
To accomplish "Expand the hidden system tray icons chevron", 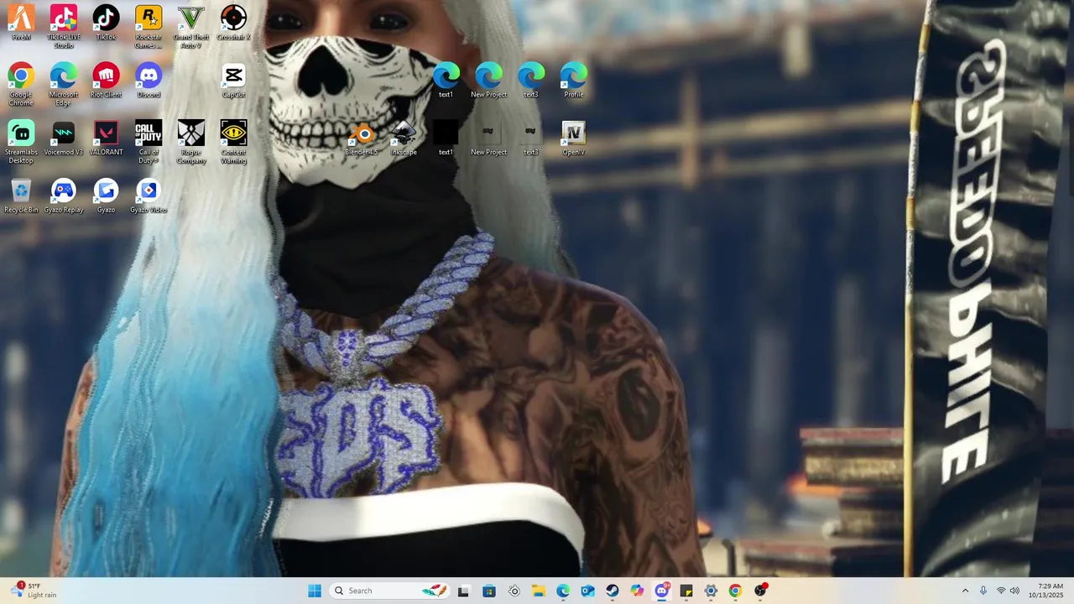I will [965, 591].
